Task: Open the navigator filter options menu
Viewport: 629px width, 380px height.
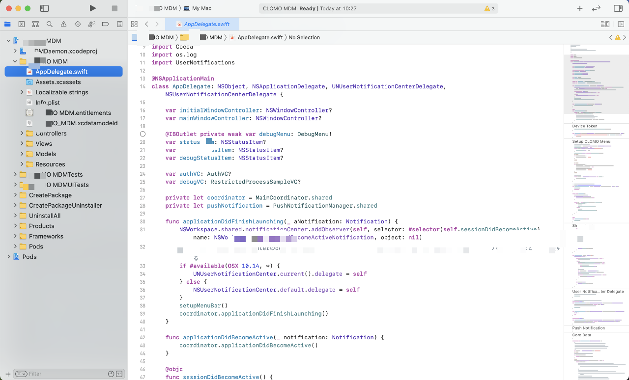Action: 21,374
